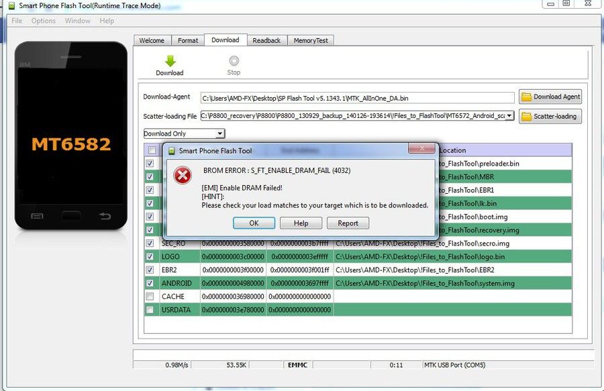Click the 0.98M/s speed status
The height and width of the screenshot is (391, 604).
coord(177,365)
